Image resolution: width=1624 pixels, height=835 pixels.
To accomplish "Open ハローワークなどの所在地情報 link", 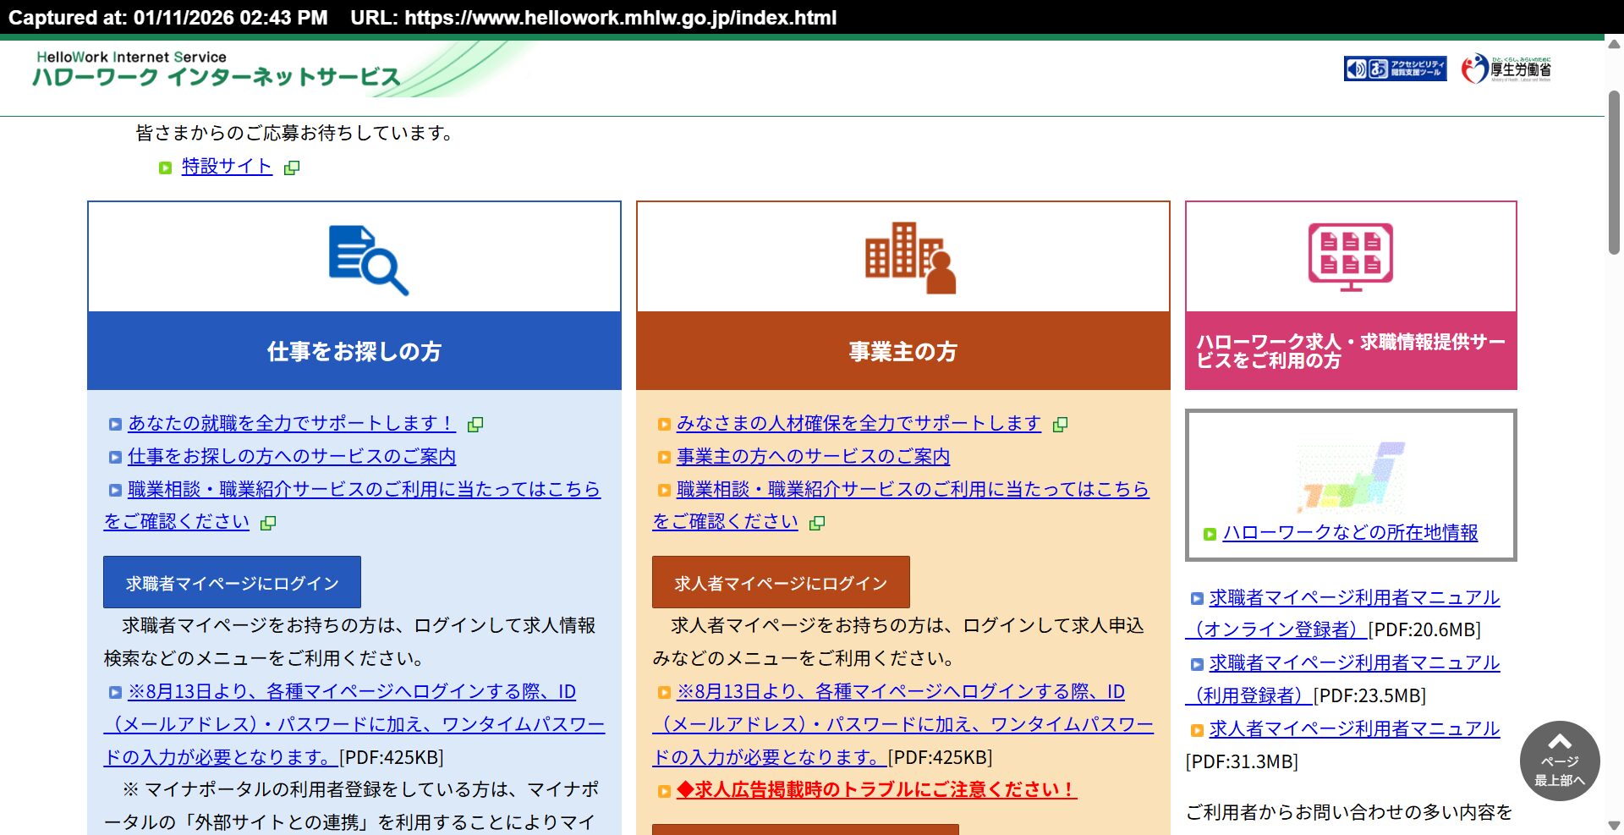I will point(1351,532).
